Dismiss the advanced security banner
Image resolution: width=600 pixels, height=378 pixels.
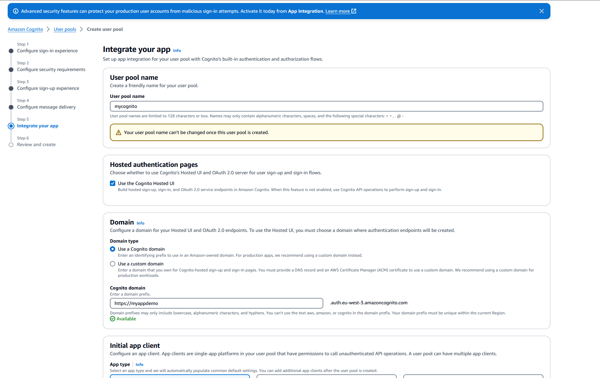click(541, 11)
